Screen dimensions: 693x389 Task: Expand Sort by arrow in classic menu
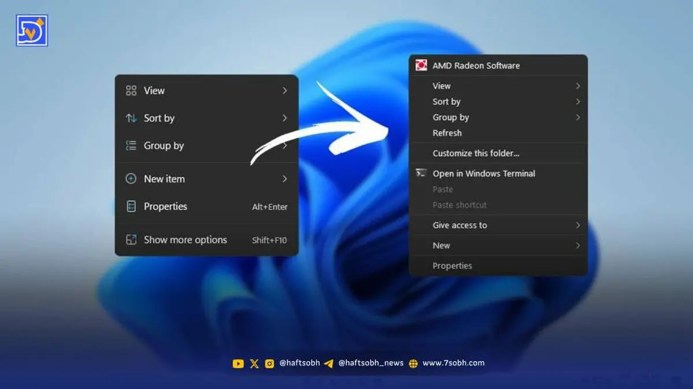[x=577, y=101]
